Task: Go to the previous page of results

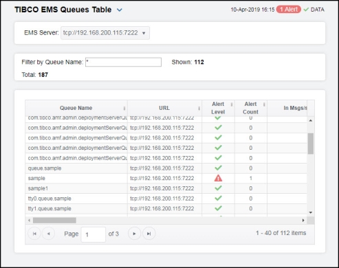Action: point(49,234)
